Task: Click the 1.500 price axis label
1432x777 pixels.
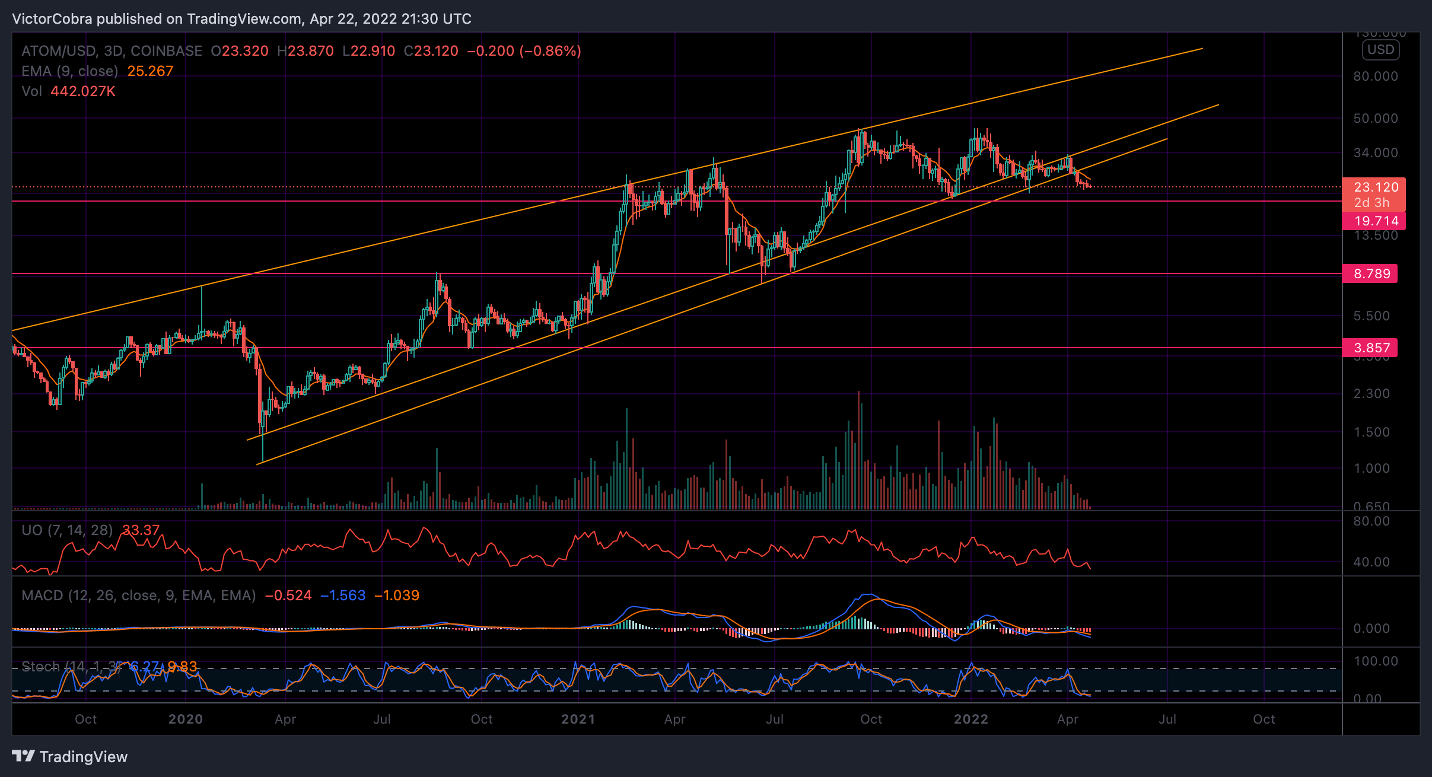Action: click(x=1371, y=432)
